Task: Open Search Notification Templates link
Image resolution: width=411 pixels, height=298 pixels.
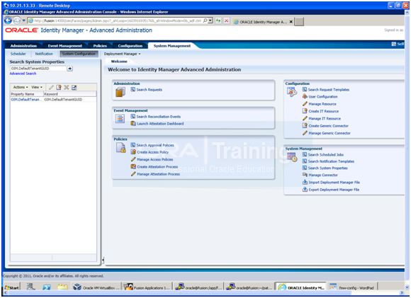Action: tap(331, 161)
